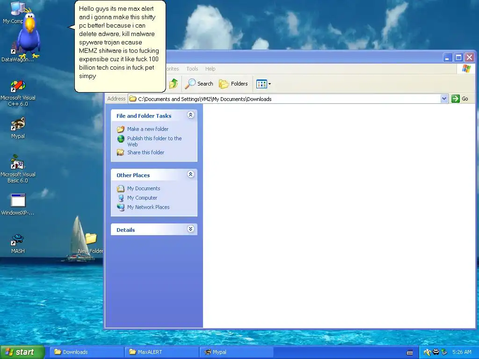479x359 pixels.
Task: Click the black hat tray icon
Action: [x=436, y=352]
